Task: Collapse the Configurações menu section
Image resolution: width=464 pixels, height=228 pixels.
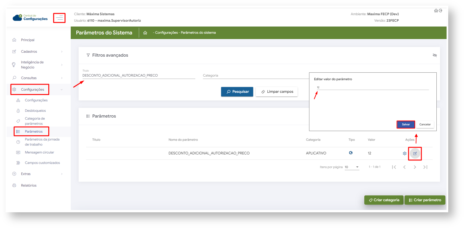Action: 38,89
